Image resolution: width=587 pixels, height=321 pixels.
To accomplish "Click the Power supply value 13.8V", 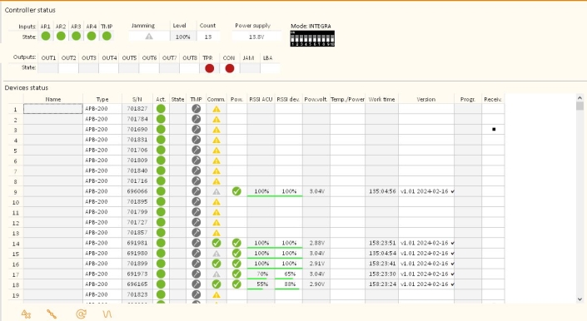I will tap(256, 37).
